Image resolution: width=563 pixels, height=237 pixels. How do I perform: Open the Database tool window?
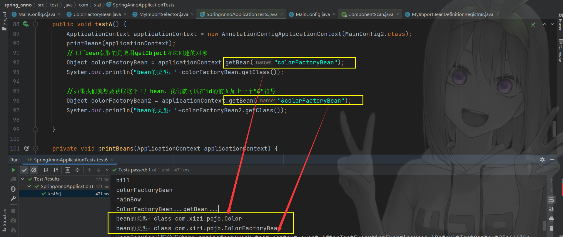coord(560,50)
